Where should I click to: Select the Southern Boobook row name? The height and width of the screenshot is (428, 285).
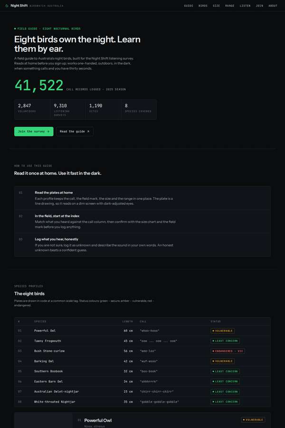click(48, 371)
